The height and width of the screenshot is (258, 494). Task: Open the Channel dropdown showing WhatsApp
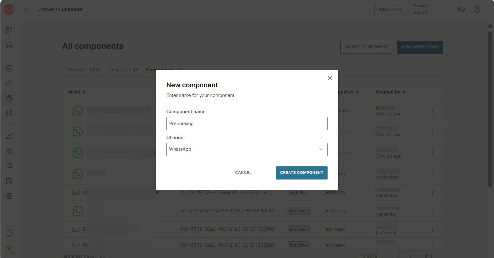coord(247,149)
